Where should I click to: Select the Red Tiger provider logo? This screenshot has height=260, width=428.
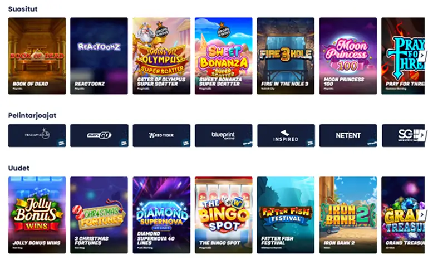coord(161,135)
